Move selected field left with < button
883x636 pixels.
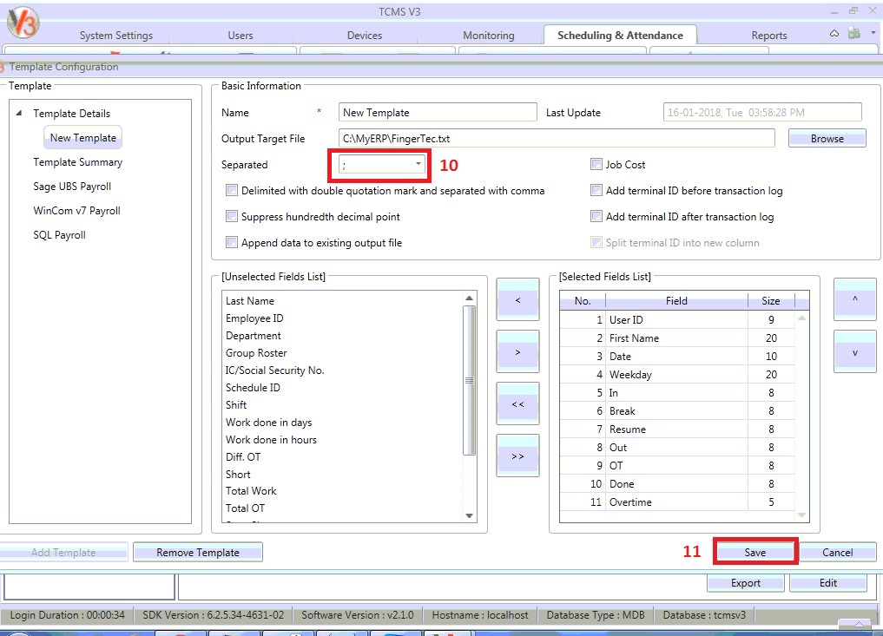[x=517, y=300]
